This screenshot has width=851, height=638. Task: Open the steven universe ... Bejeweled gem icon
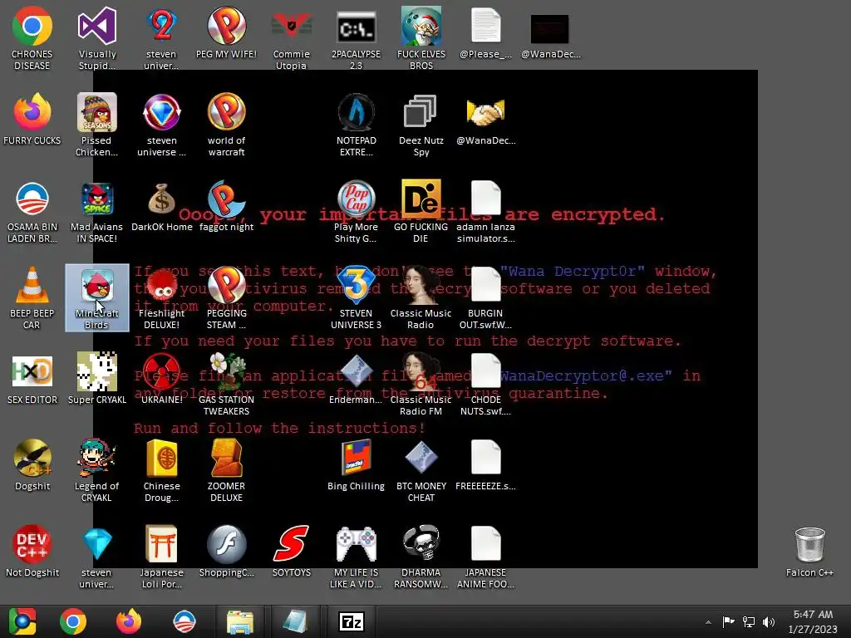(x=161, y=112)
